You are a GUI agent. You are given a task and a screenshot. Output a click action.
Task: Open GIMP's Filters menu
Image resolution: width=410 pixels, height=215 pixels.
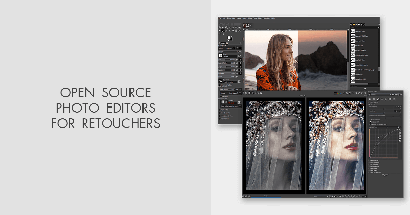tap(260, 18)
